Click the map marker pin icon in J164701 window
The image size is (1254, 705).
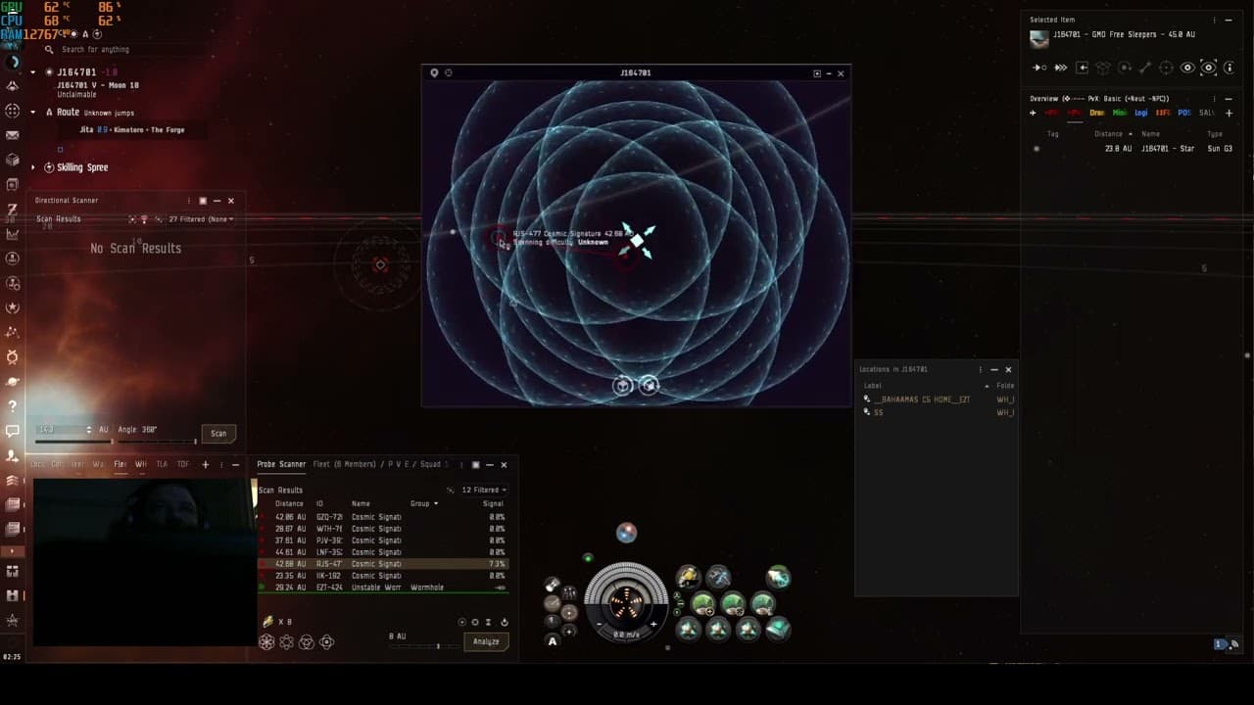pyautogui.click(x=434, y=72)
